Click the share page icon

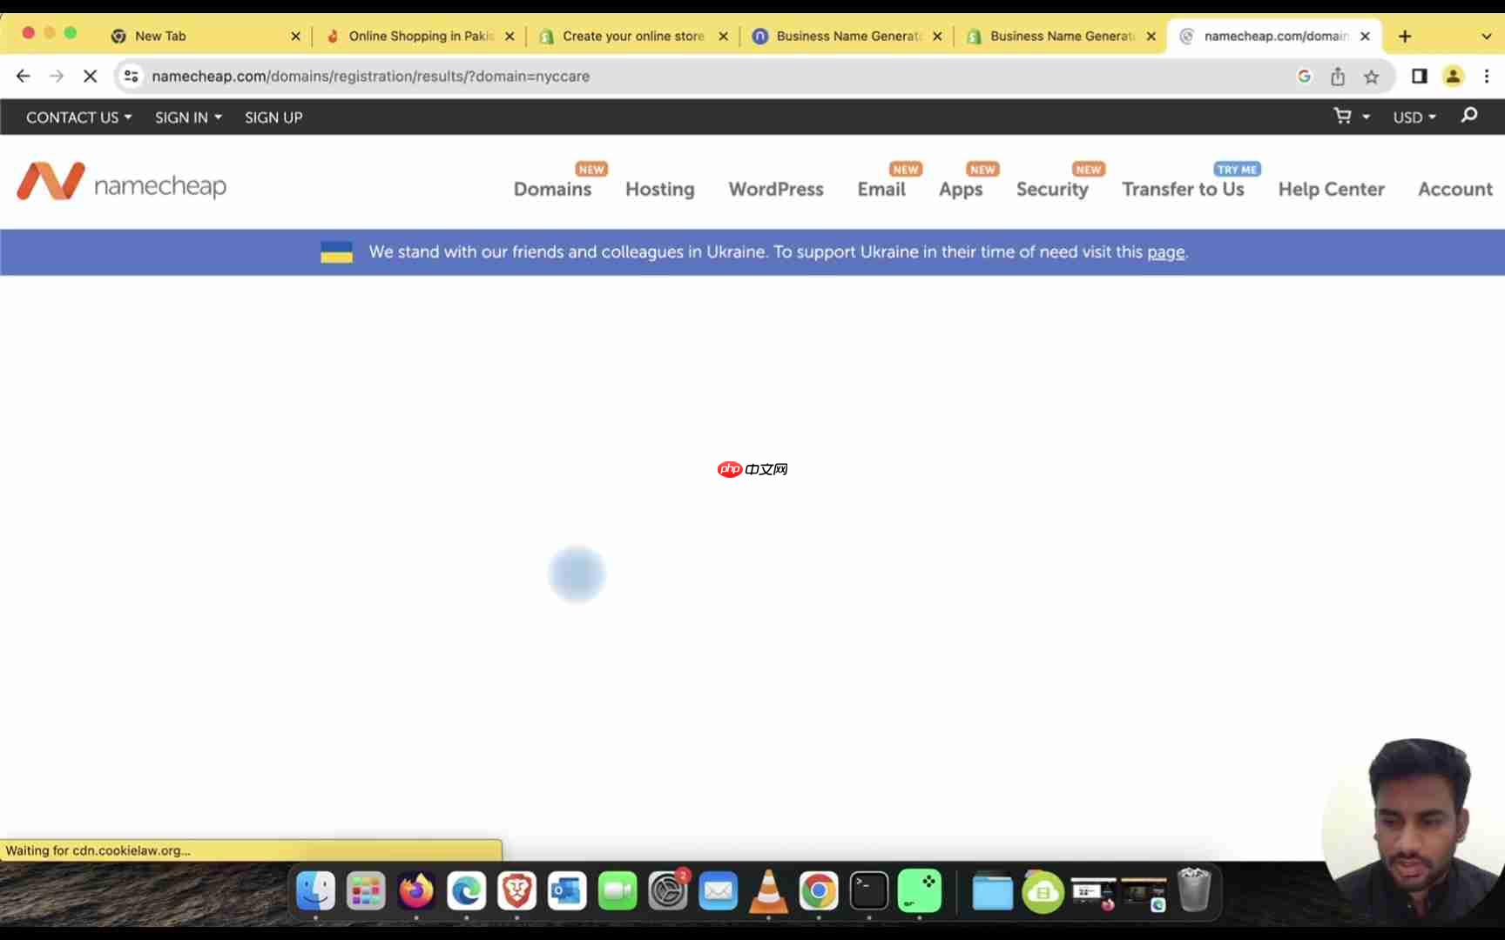click(1338, 77)
